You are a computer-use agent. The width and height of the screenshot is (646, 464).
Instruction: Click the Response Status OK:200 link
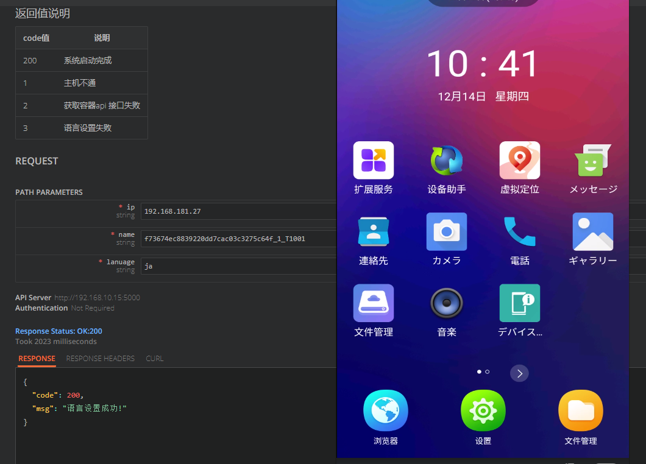pos(58,331)
